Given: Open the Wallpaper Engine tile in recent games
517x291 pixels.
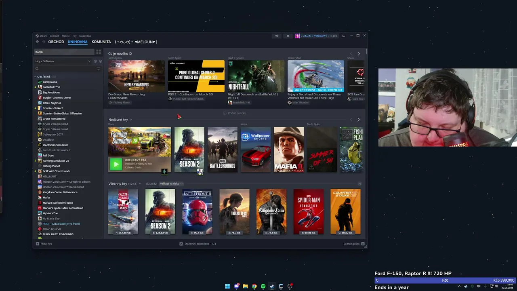Looking at the screenshot, I should (256, 150).
